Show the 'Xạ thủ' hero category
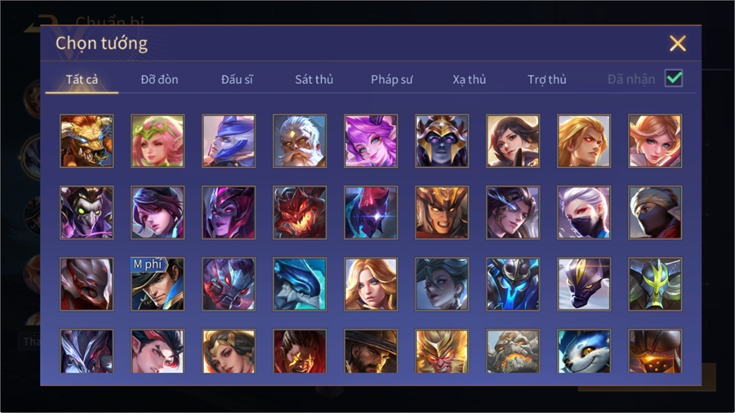 coord(470,80)
